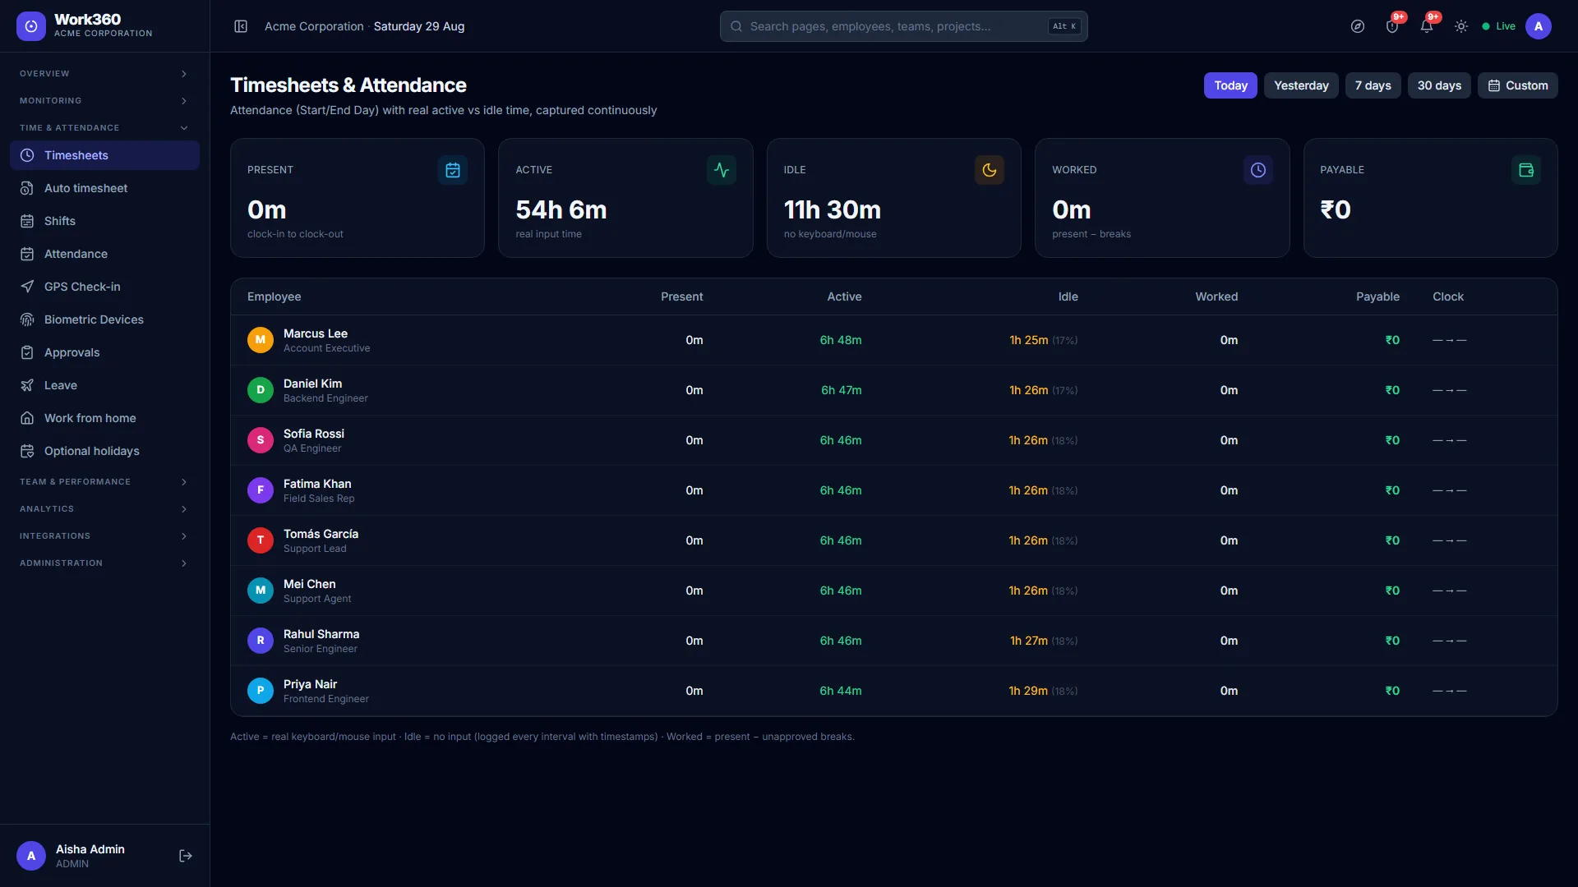Collapse the sidebar panel toggle icon
Screen dimensions: 1578x887
point(241,26)
